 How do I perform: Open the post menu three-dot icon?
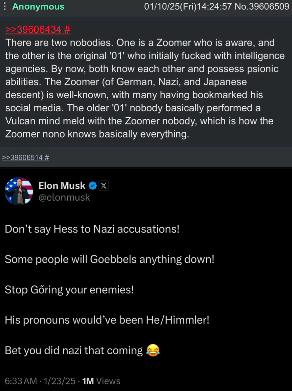click(4, 7)
